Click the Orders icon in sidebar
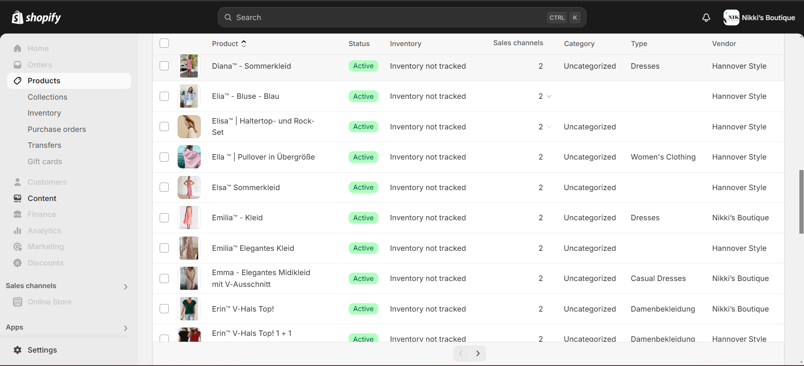 18,65
